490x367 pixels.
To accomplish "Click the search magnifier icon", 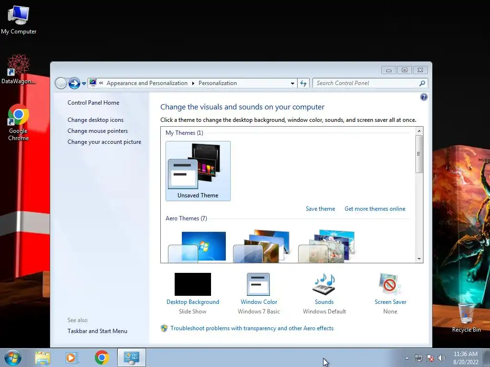I will [x=422, y=83].
